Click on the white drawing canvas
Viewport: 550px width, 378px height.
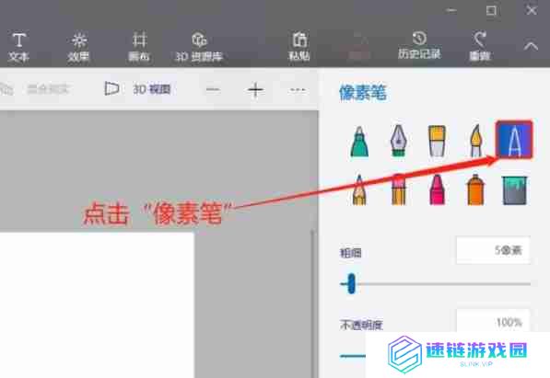(x=97, y=304)
